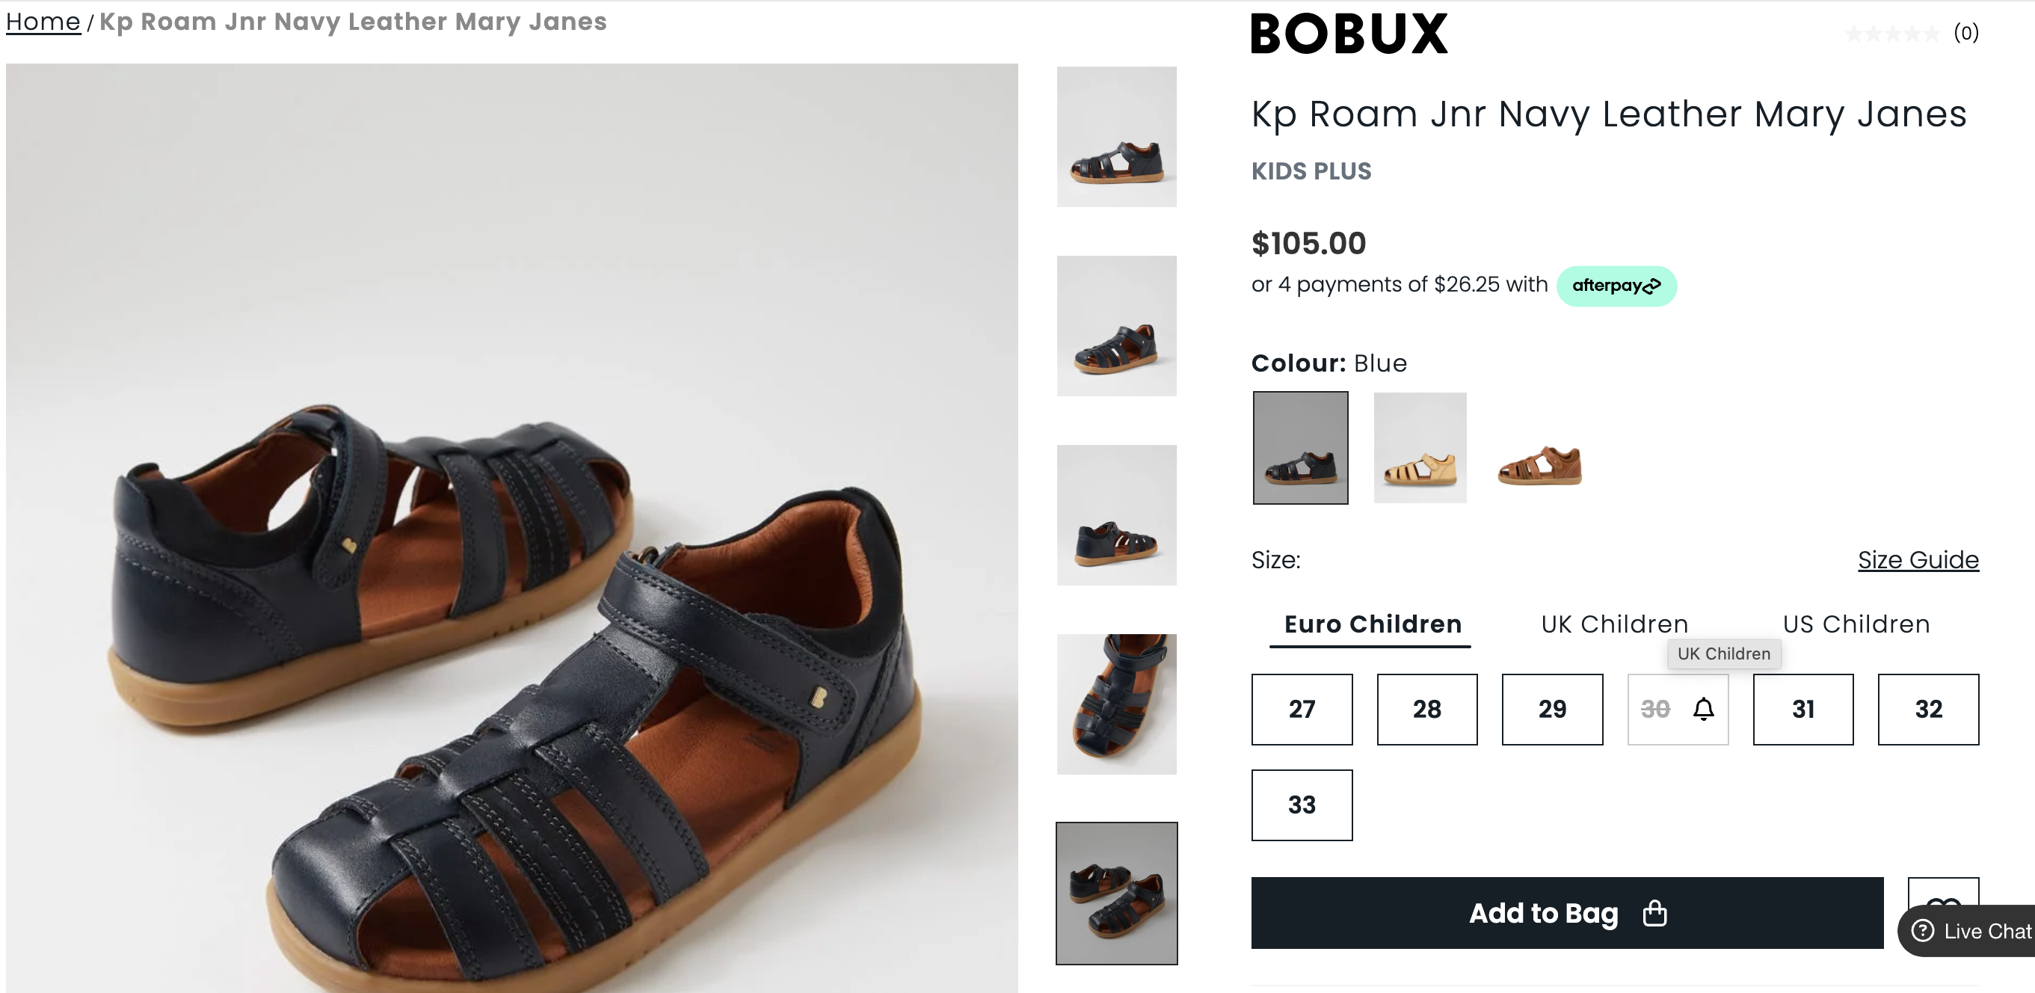This screenshot has width=2035, height=993.
Task: Click the Bobux brand logo
Action: point(1349,34)
